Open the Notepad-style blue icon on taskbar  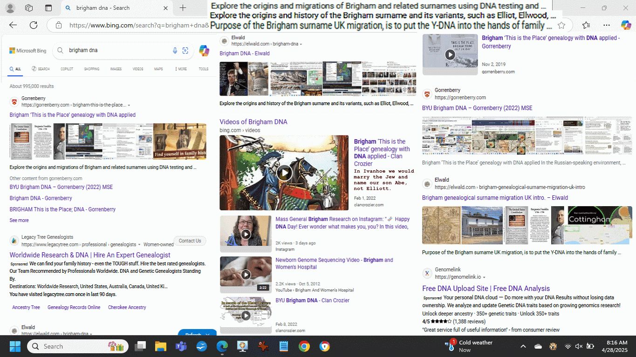(x=284, y=346)
